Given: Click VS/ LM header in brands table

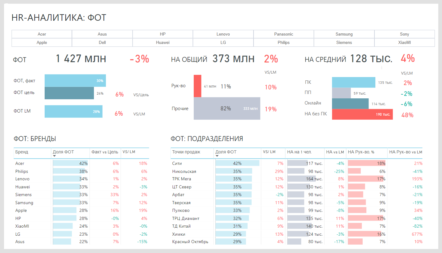Looking at the screenshot, I should pyautogui.click(x=129, y=152).
